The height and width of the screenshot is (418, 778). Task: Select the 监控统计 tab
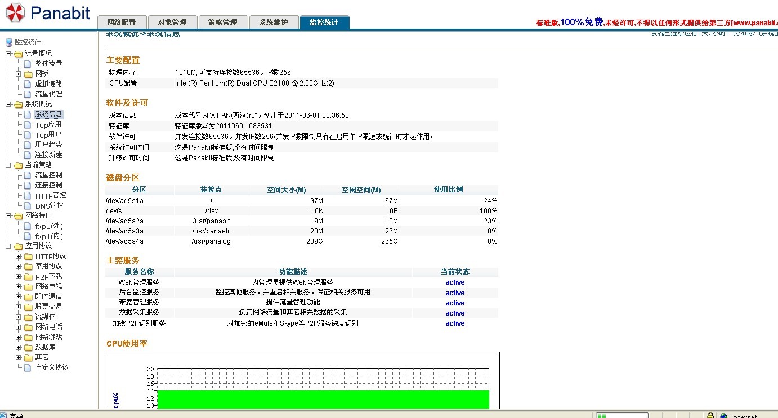(x=324, y=23)
